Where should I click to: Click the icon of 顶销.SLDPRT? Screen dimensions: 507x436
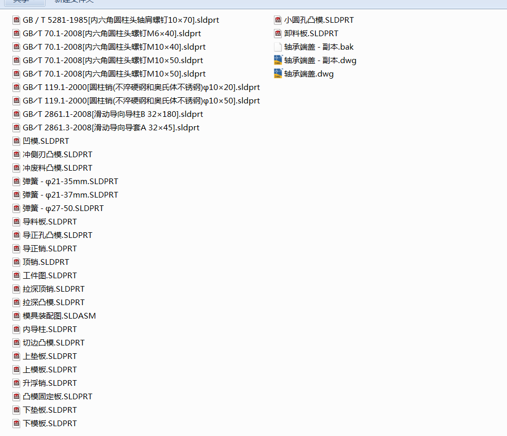17,262
